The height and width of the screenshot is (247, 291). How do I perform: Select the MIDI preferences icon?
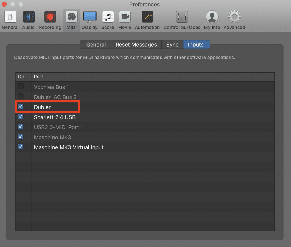[72, 17]
